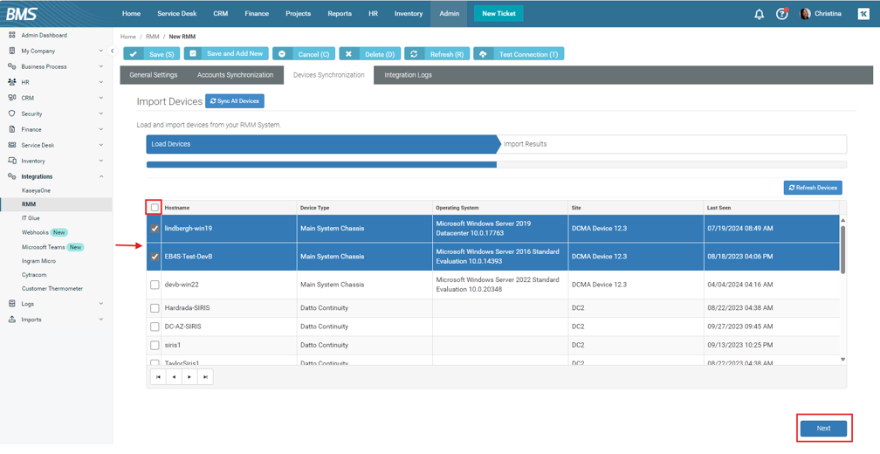This screenshot has height=454, width=880.
Task: Go to first page of device list
Action: (x=158, y=377)
